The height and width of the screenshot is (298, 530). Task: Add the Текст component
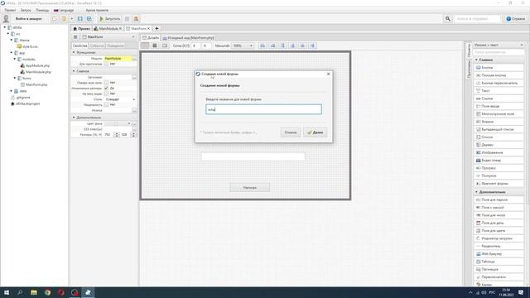(499, 91)
